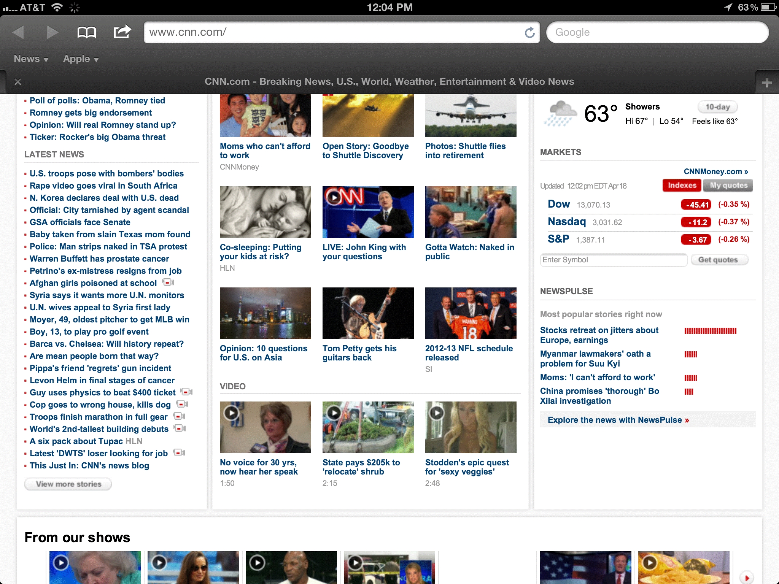Open 'Myanmar lawmakers' oath' NewsPulse story
This screenshot has height=584, width=779.
pos(595,359)
